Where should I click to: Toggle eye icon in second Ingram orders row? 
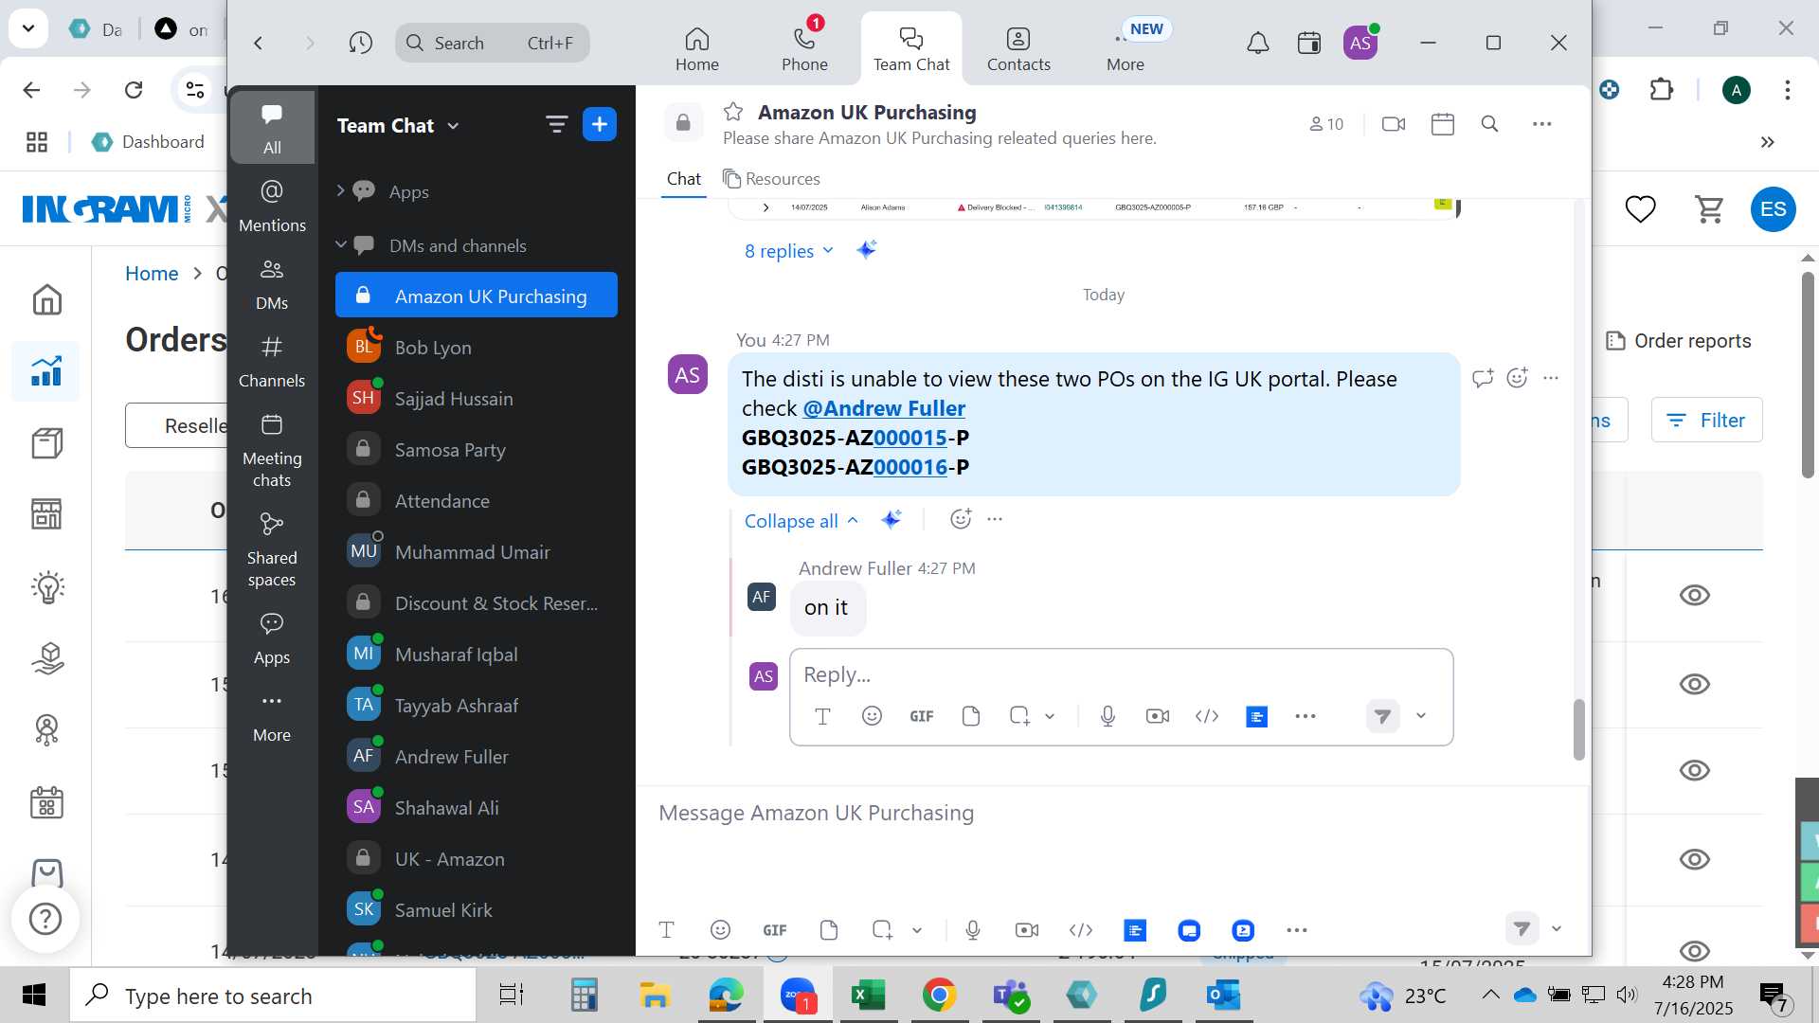(1694, 684)
